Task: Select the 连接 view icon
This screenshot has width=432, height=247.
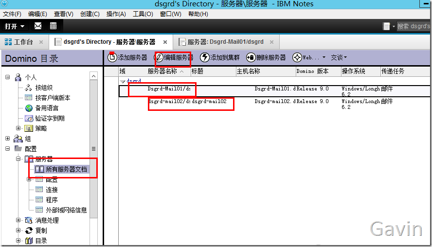Action: point(39,190)
